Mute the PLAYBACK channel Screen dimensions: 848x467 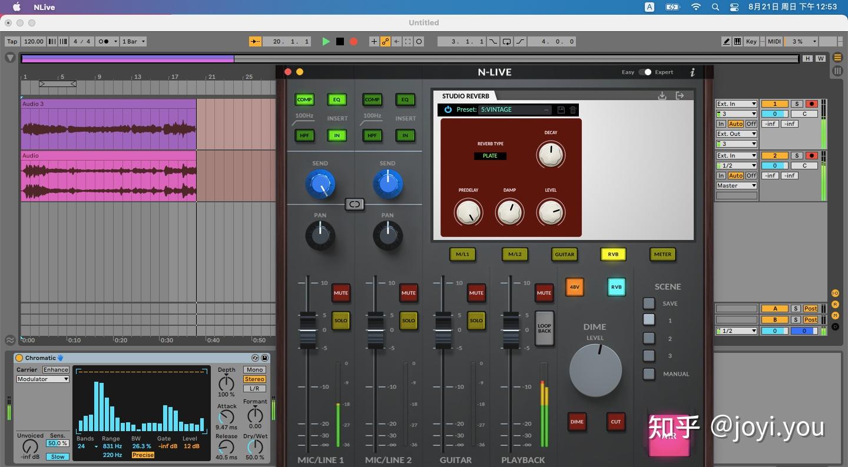click(544, 292)
